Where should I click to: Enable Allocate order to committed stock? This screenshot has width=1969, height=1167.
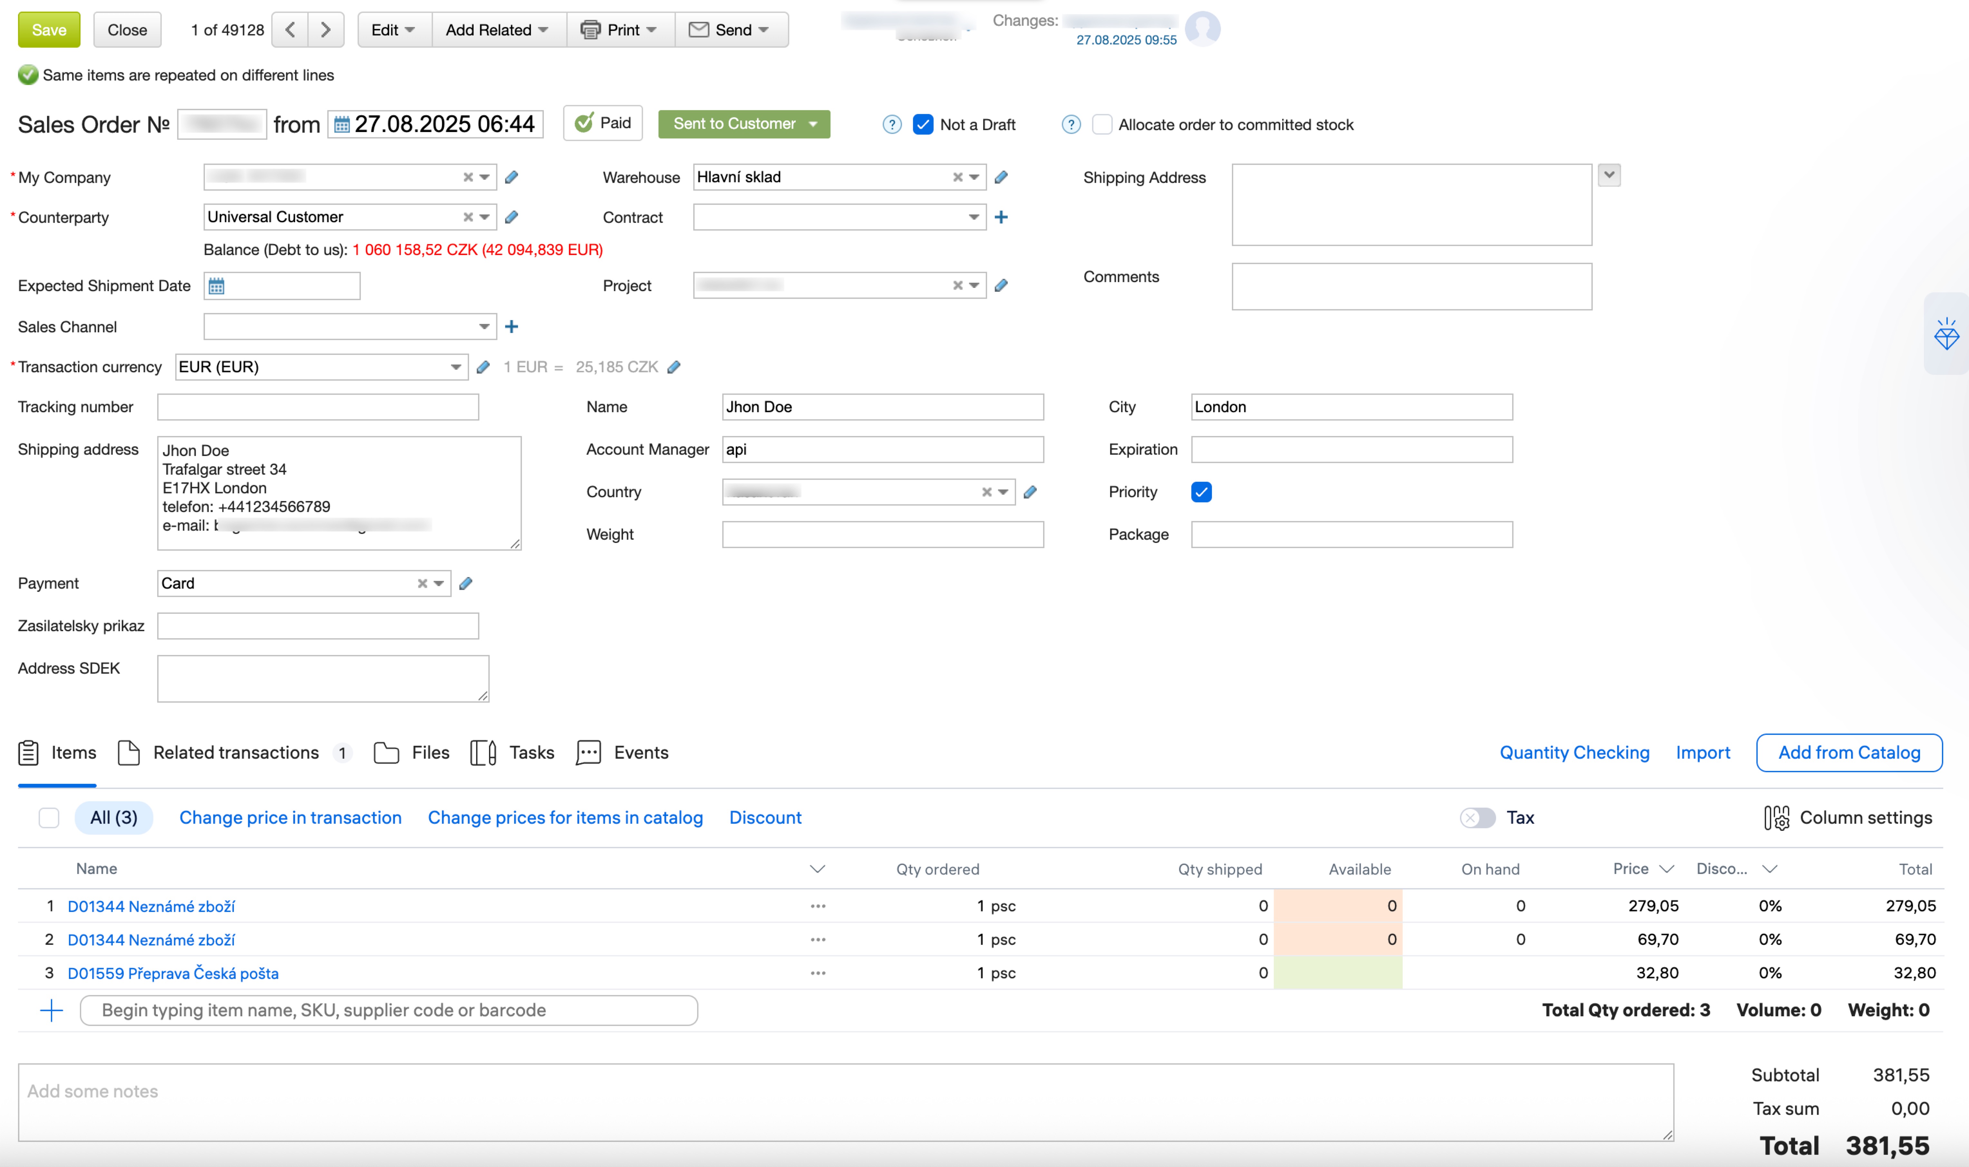point(1101,125)
